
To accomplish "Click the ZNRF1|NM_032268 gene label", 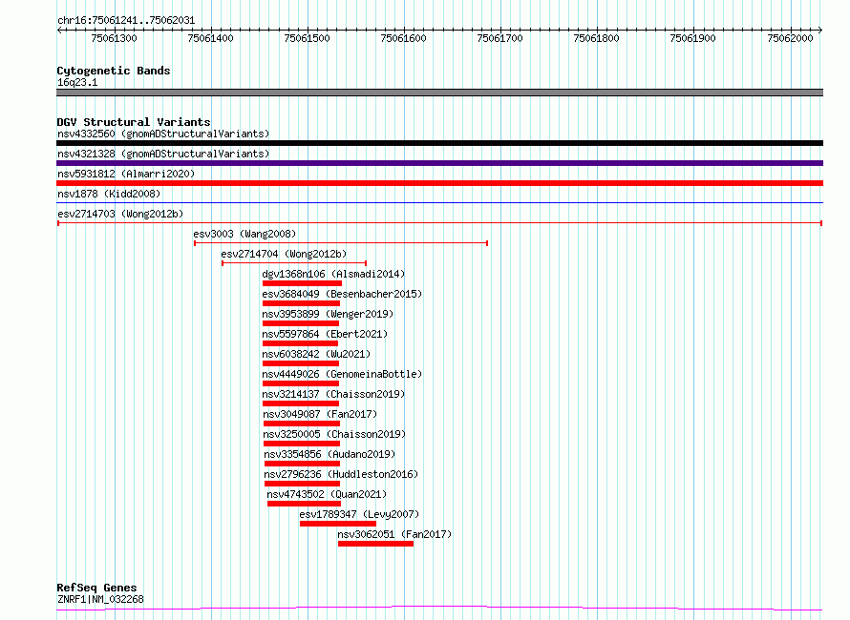I will pos(100,599).
